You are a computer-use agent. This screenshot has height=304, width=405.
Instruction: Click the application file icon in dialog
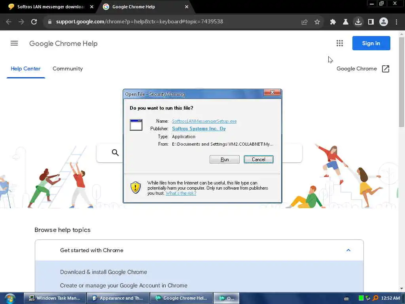136,125
